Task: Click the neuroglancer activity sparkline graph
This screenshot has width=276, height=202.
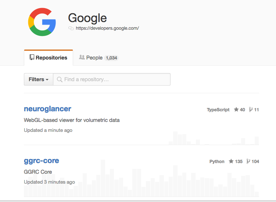Action: 214,138
